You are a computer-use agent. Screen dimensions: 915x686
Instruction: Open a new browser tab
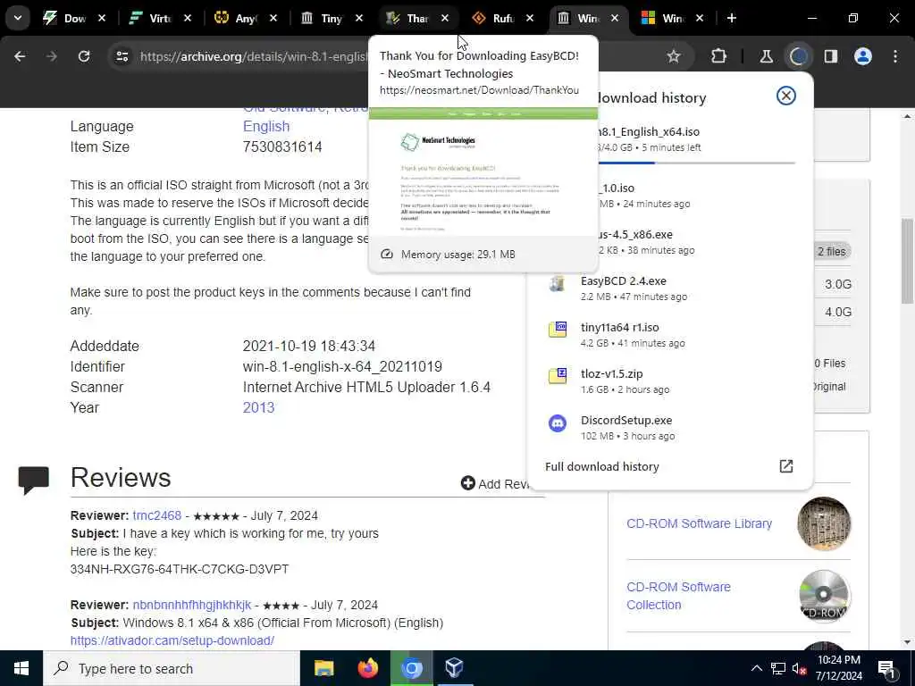(731, 18)
